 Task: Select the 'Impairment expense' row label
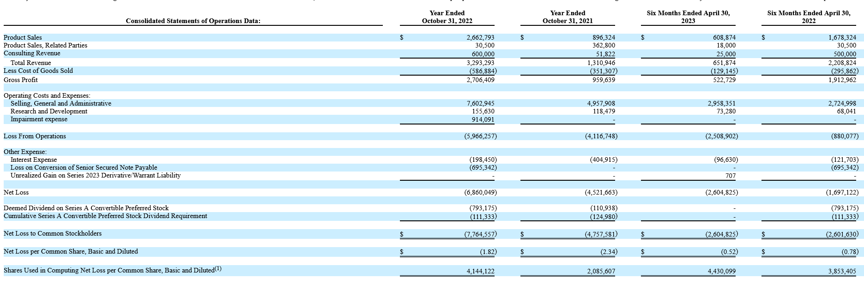point(39,119)
